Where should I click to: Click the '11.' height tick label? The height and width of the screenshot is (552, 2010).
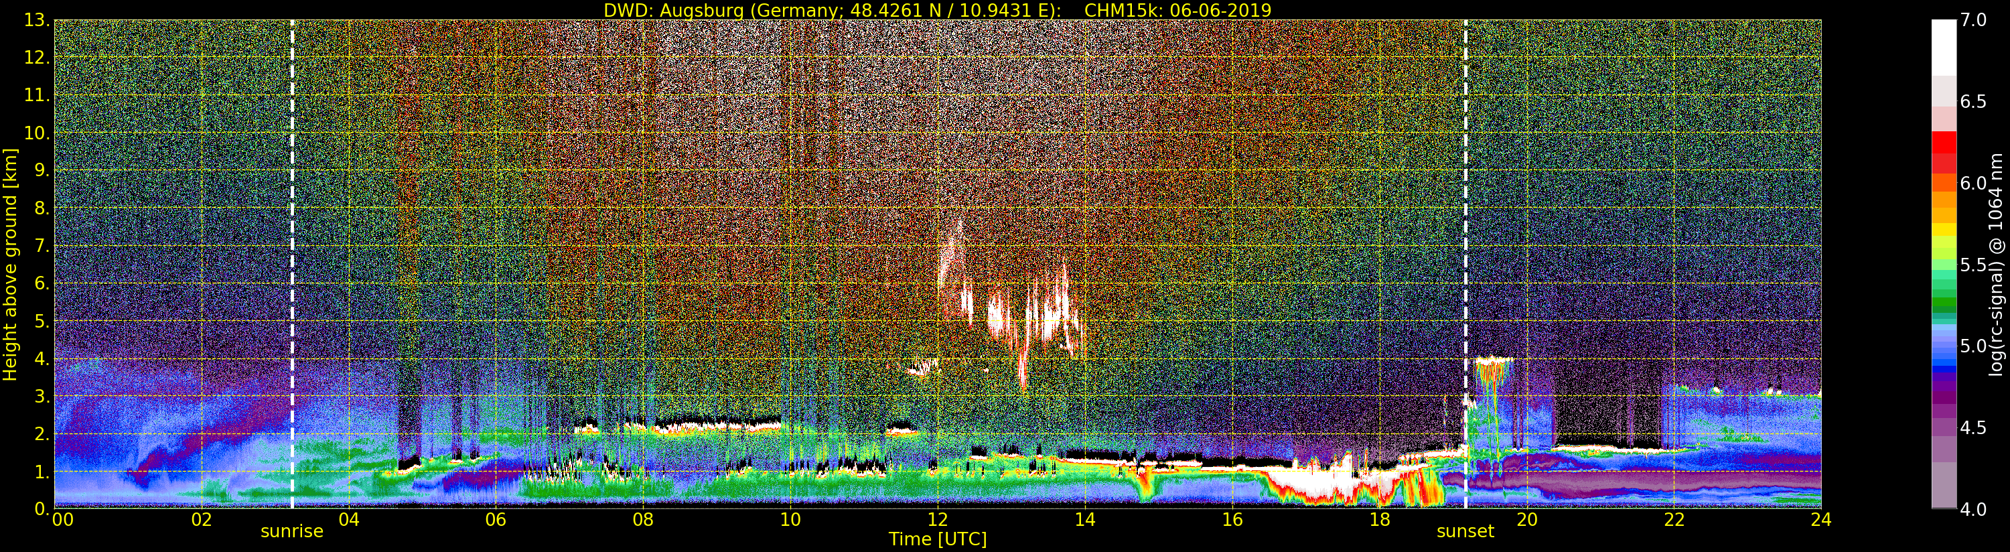click(x=38, y=94)
